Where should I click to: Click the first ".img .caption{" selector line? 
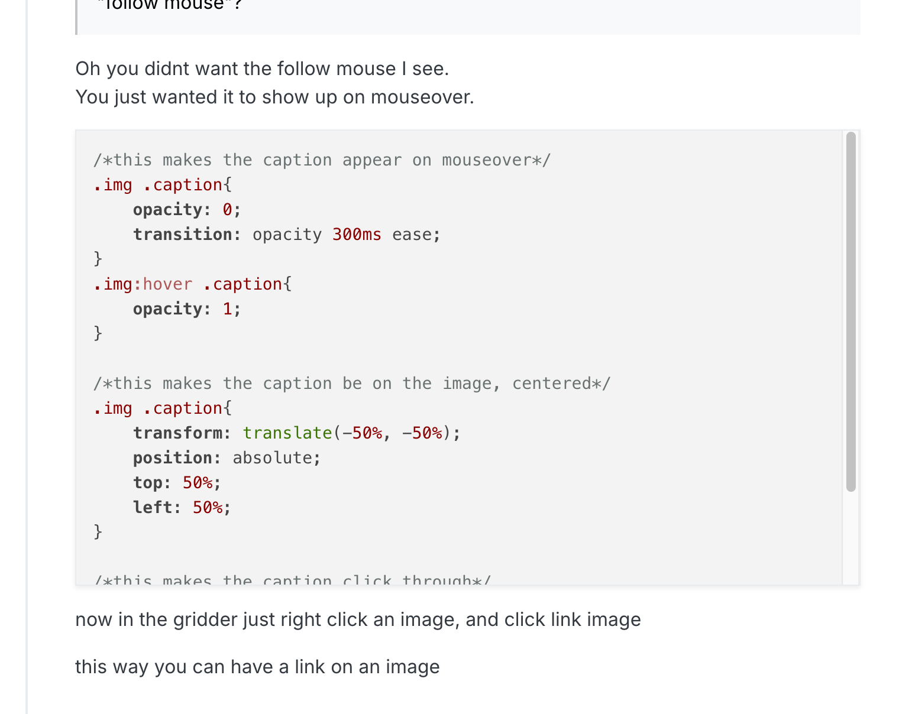point(163,185)
